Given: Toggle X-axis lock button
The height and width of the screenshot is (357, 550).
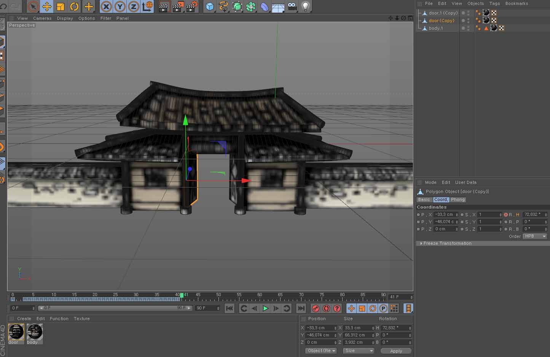Looking at the screenshot, I should (106, 6).
